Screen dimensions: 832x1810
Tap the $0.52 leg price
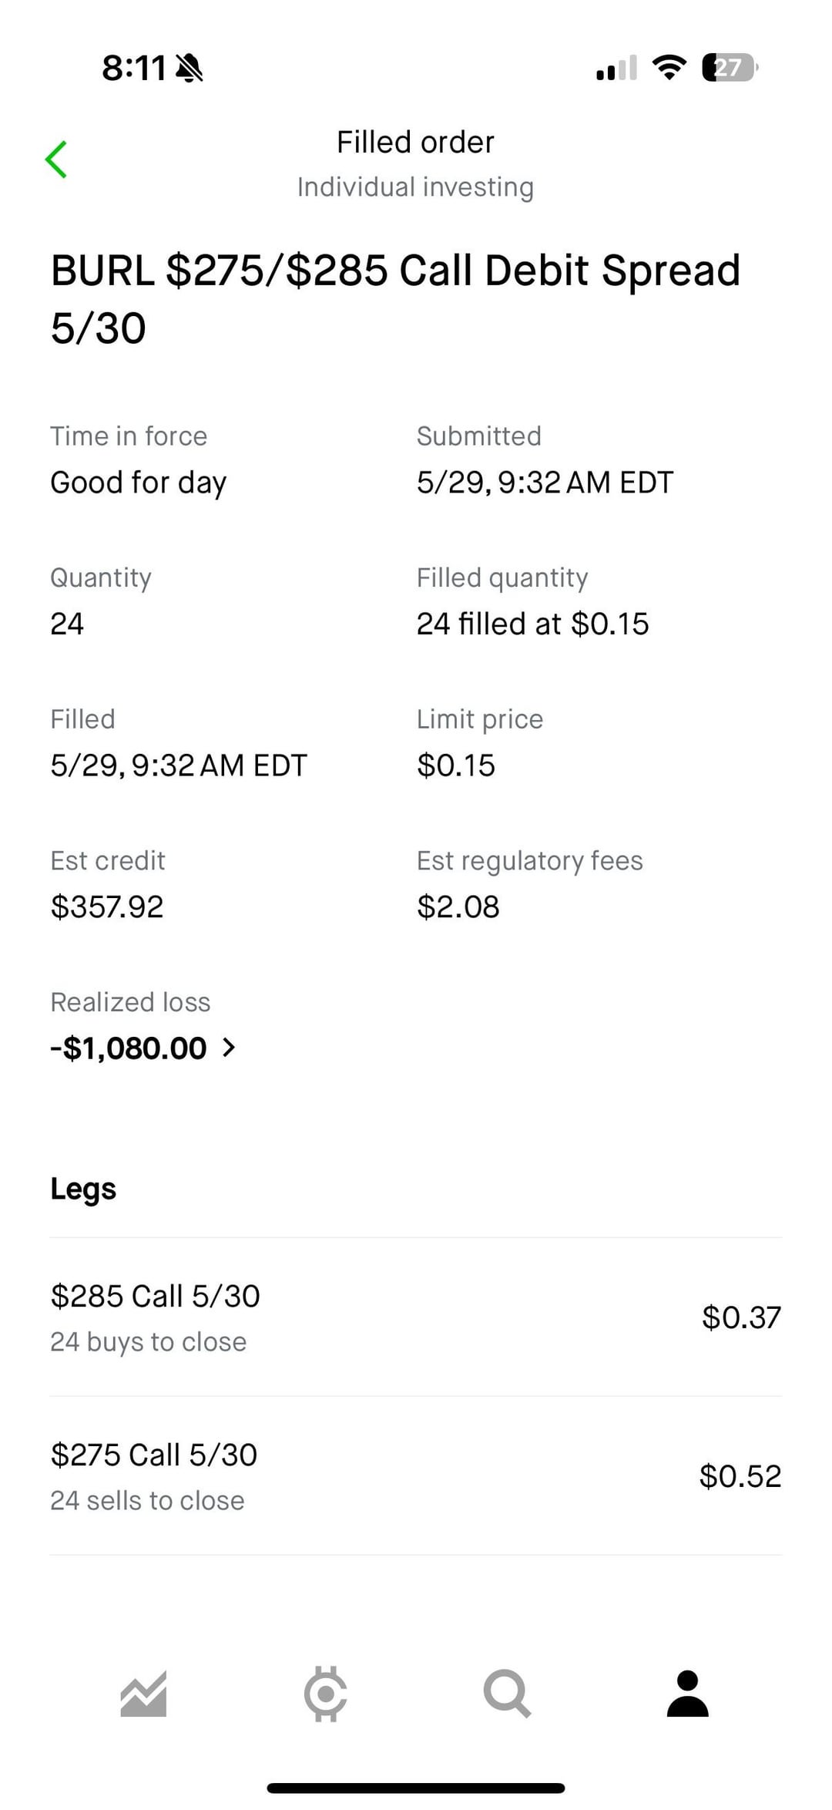[x=740, y=1476]
